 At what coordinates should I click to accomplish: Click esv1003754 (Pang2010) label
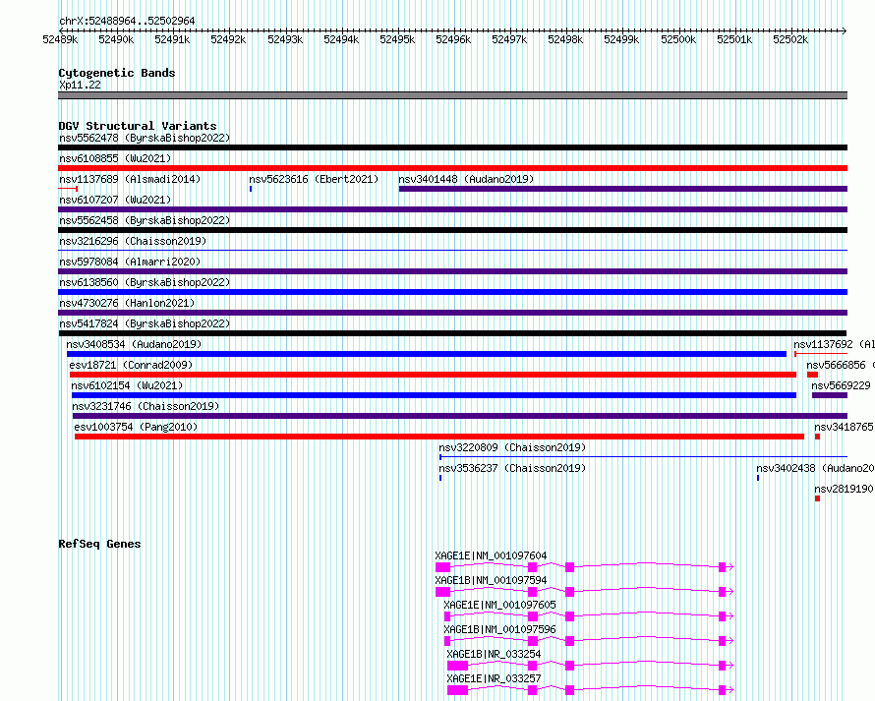136,427
